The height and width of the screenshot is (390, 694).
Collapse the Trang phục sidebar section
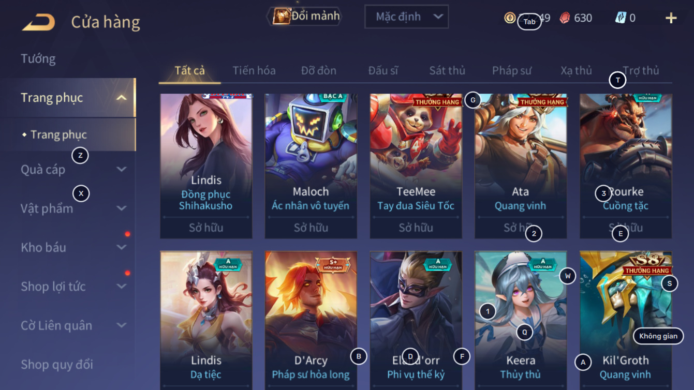[121, 98]
